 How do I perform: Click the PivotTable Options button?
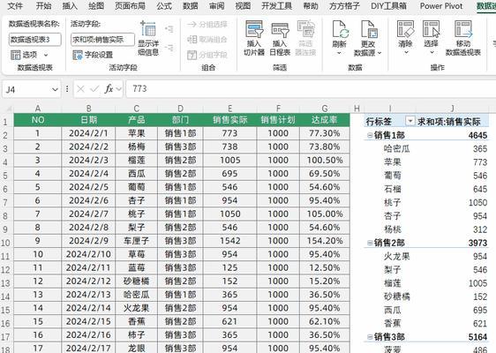tap(24, 55)
